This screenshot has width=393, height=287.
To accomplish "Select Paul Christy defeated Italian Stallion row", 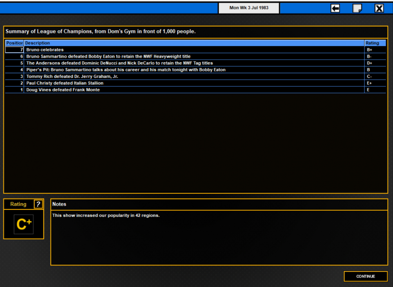I will tap(196, 83).
